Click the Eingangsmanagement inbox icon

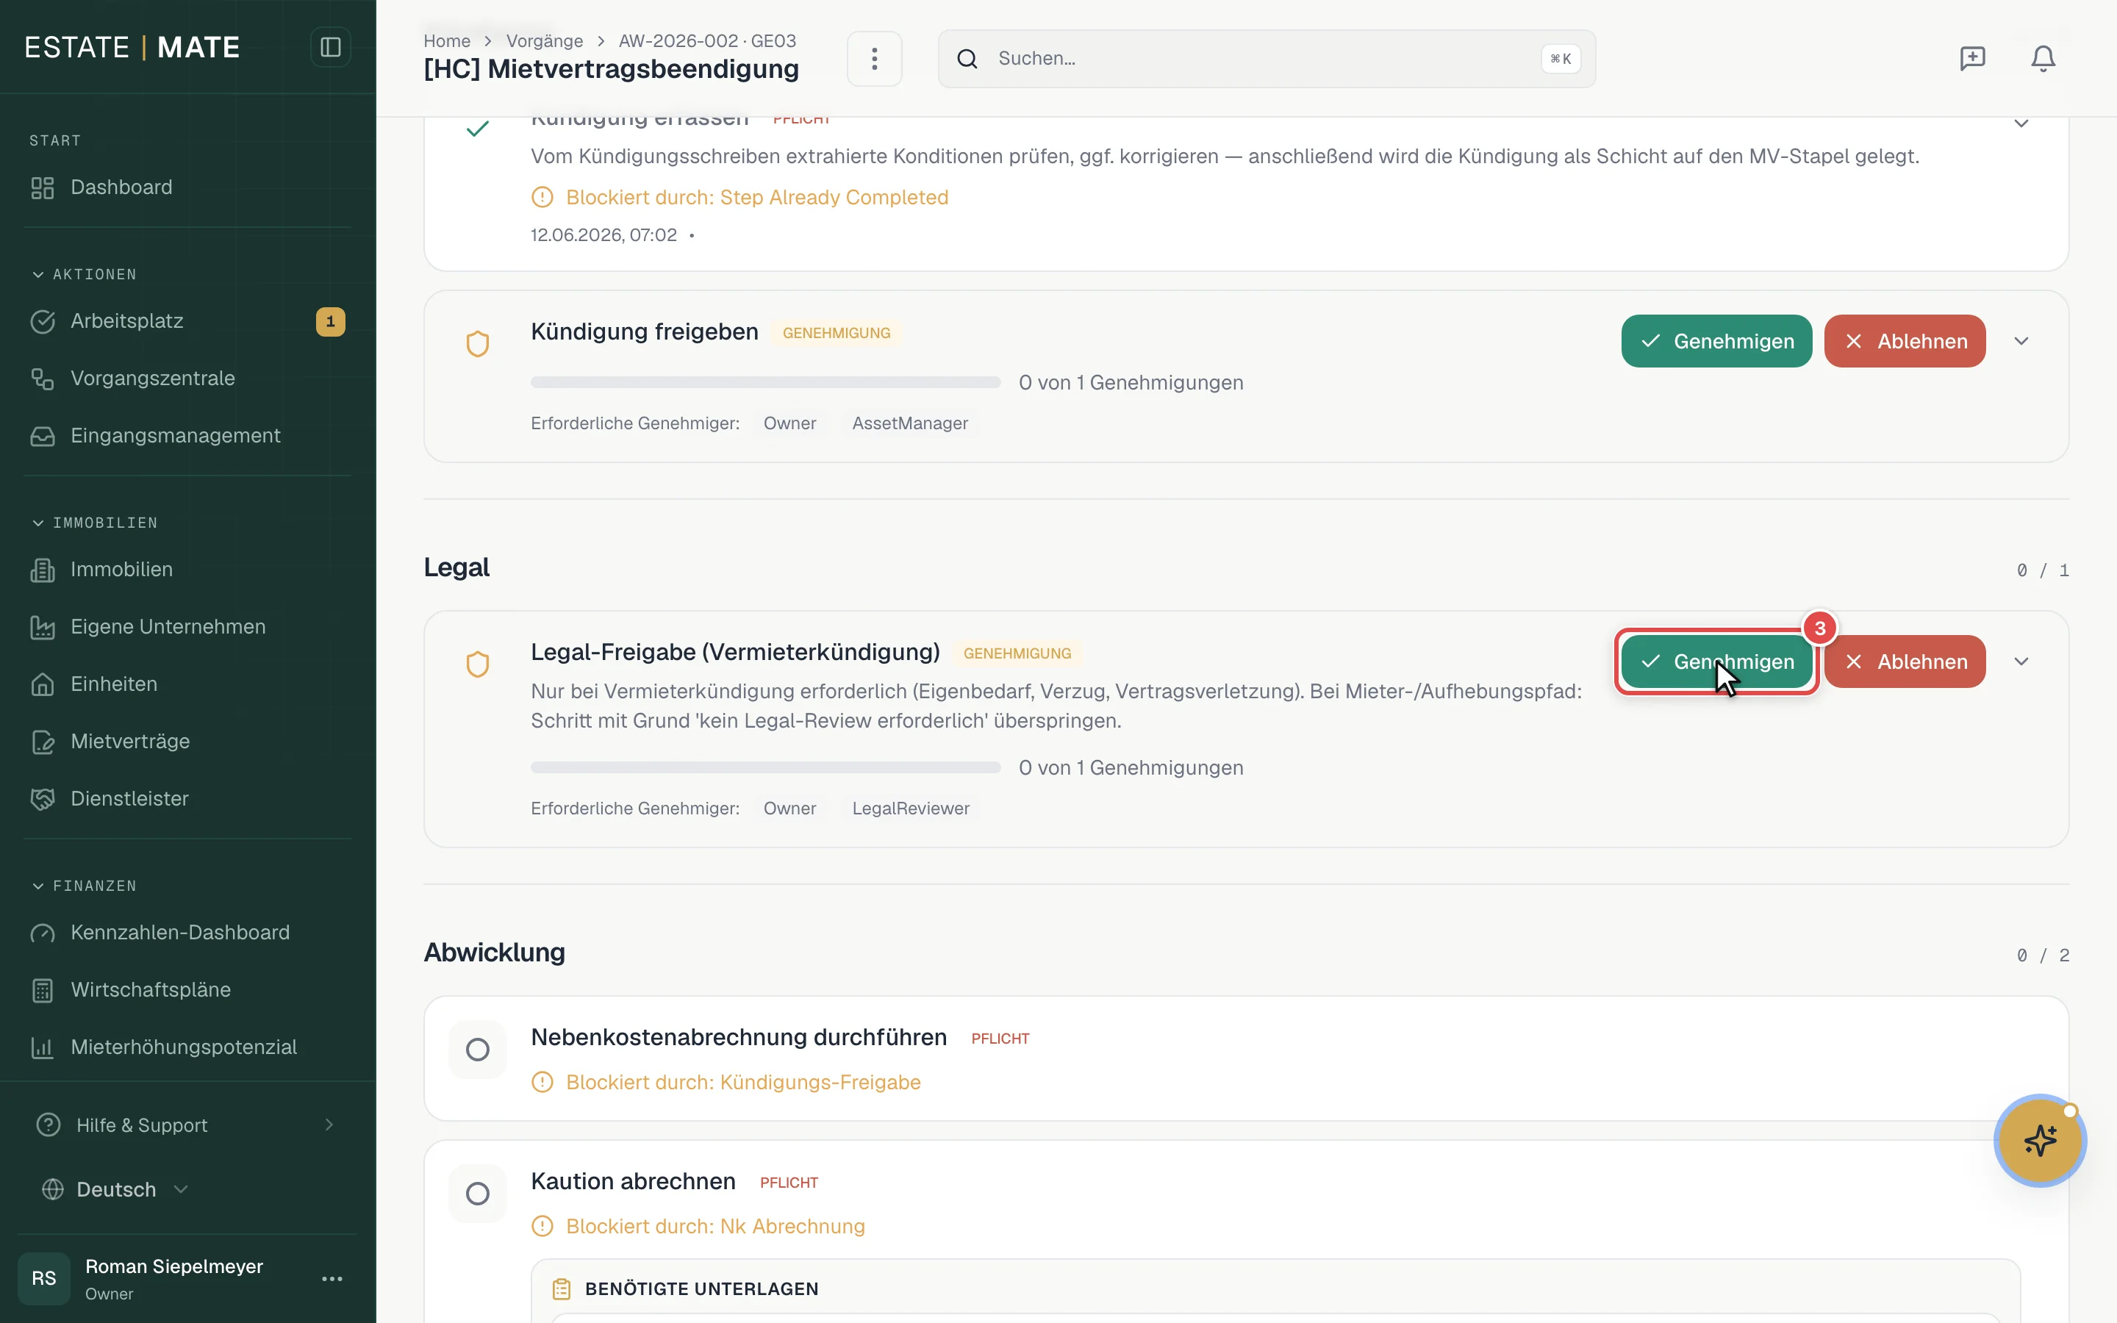click(42, 436)
